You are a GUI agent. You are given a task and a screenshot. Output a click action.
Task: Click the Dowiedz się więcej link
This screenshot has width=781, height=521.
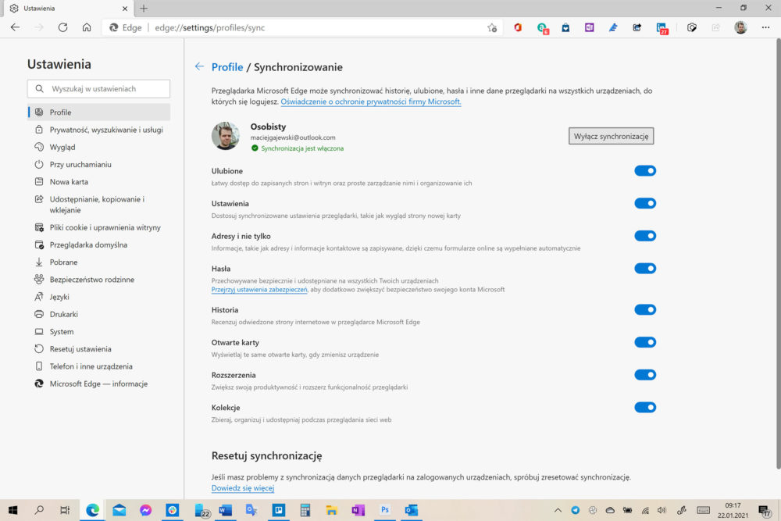(243, 488)
